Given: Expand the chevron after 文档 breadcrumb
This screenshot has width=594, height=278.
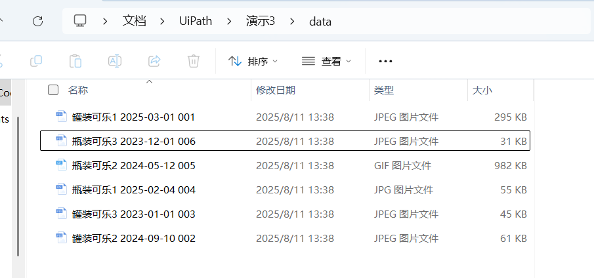Looking at the screenshot, I should point(163,22).
